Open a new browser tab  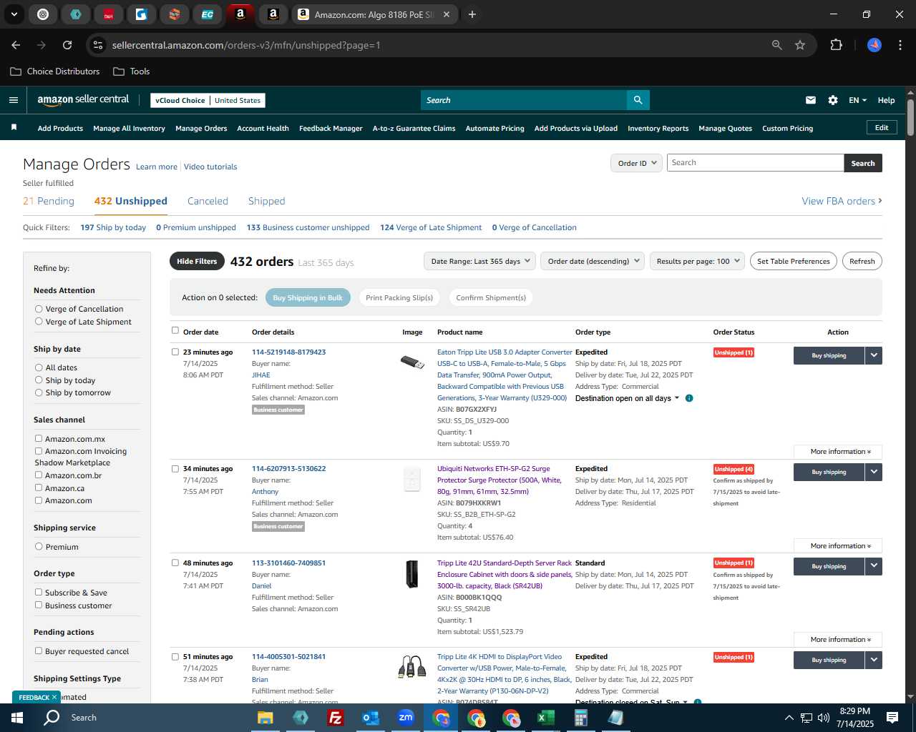(472, 14)
